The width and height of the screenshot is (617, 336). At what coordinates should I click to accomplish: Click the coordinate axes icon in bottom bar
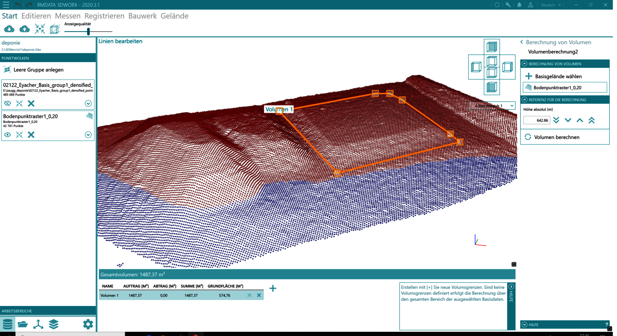[38, 324]
